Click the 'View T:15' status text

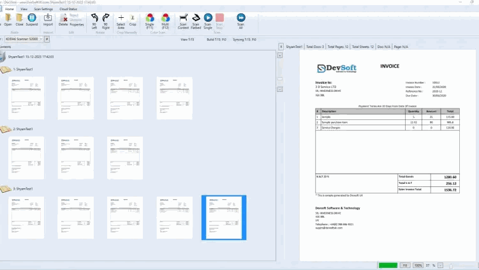click(188, 40)
